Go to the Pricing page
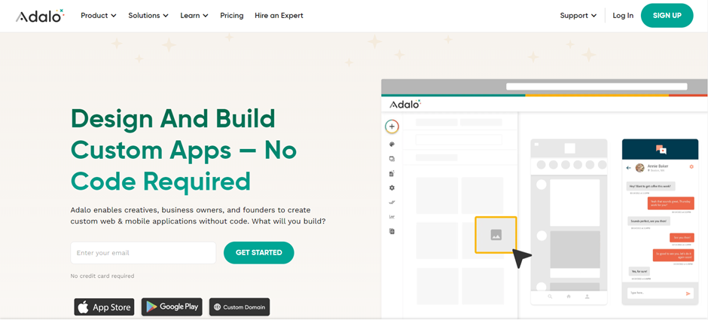Viewport: 708px width, 320px height. (x=232, y=15)
